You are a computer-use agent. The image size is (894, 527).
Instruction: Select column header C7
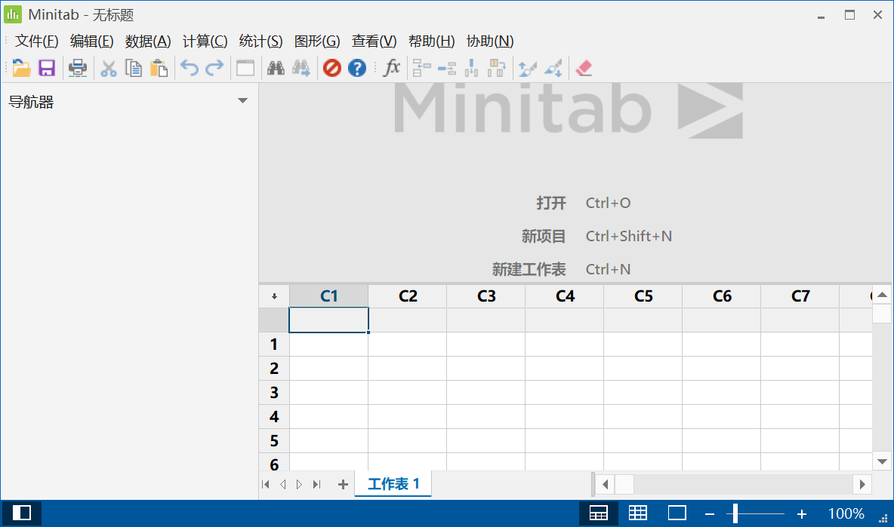coord(800,296)
